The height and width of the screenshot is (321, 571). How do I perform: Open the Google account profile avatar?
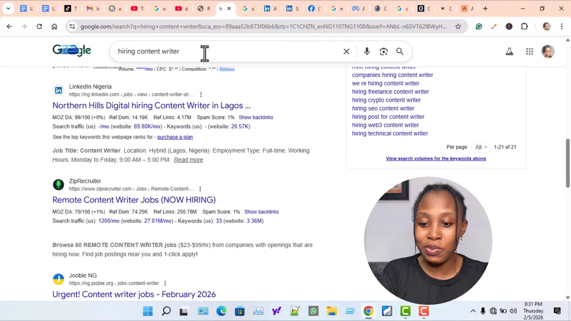[547, 51]
